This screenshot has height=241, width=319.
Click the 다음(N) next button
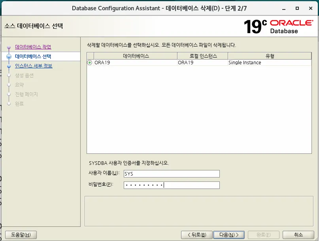229,235
